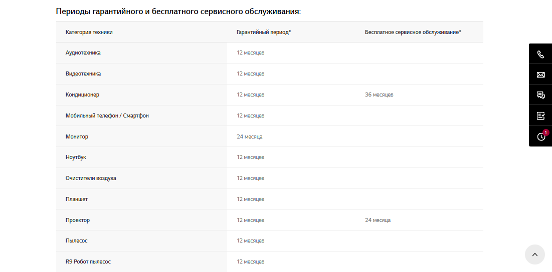
Task: Select '24 месяца' service value in Проектор row
Action: (x=378, y=220)
